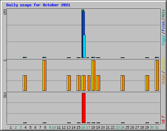Click the cyan "Pages" legend label
The width and height of the screenshot is (167, 131).
click(x=163, y=40)
